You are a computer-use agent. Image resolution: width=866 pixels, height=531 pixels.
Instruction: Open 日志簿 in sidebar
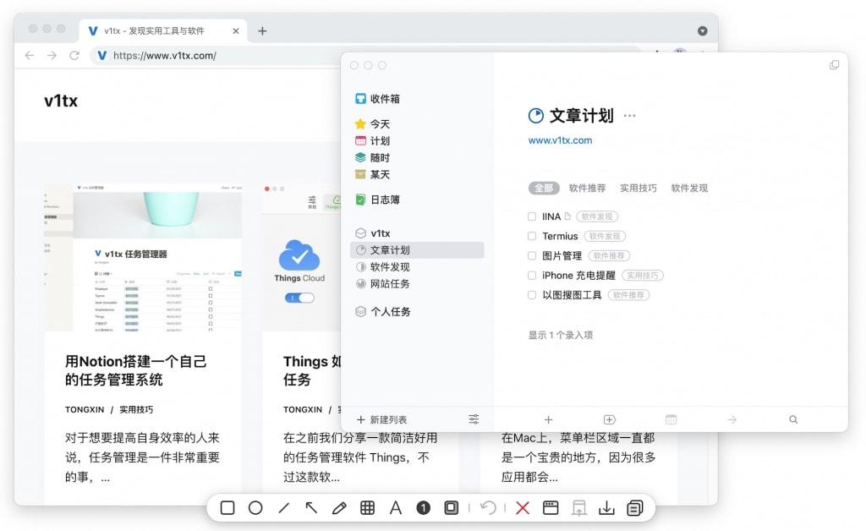[377, 200]
